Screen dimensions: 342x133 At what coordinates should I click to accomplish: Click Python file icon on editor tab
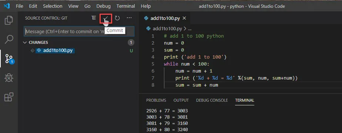pyautogui.click(x=146, y=18)
